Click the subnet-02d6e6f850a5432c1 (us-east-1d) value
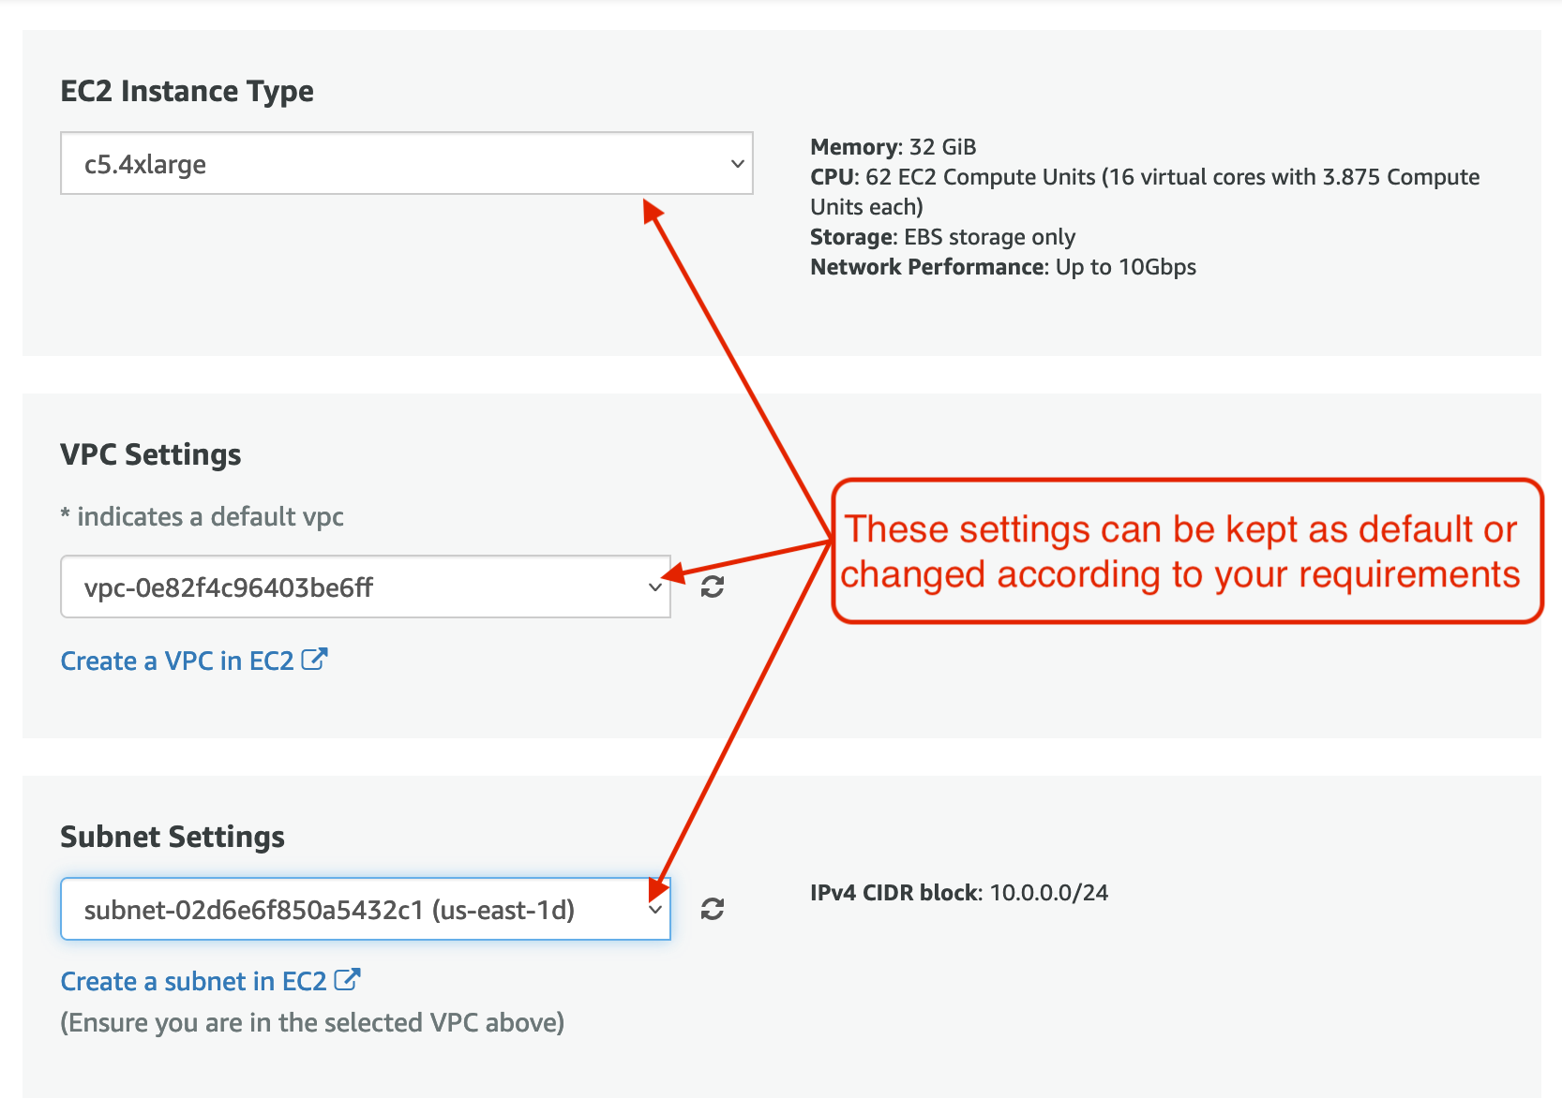 tap(329, 911)
